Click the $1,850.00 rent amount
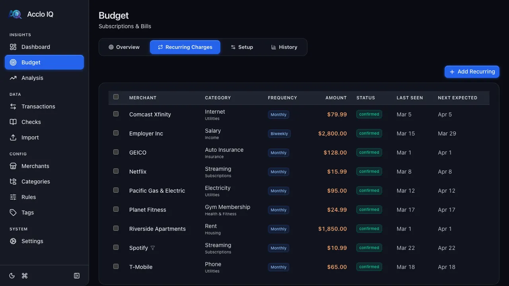 click(332, 229)
